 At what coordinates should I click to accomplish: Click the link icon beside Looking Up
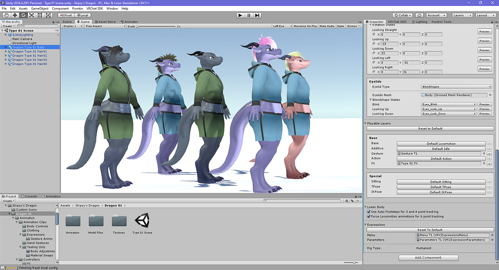pos(374,44)
